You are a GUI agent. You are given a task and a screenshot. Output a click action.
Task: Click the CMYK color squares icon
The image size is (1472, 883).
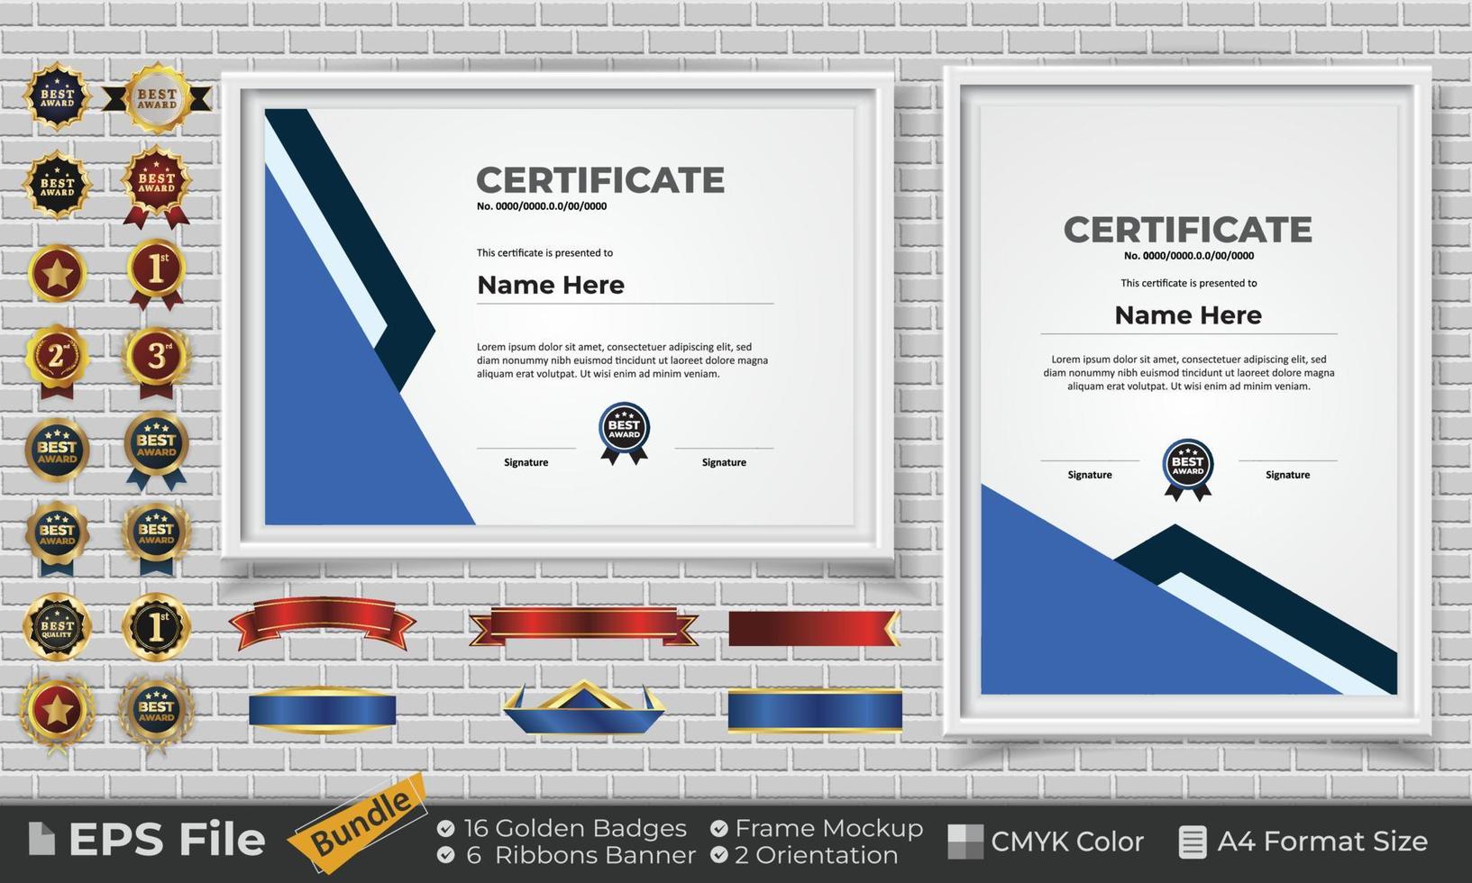pyautogui.click(x=965, y=842)
